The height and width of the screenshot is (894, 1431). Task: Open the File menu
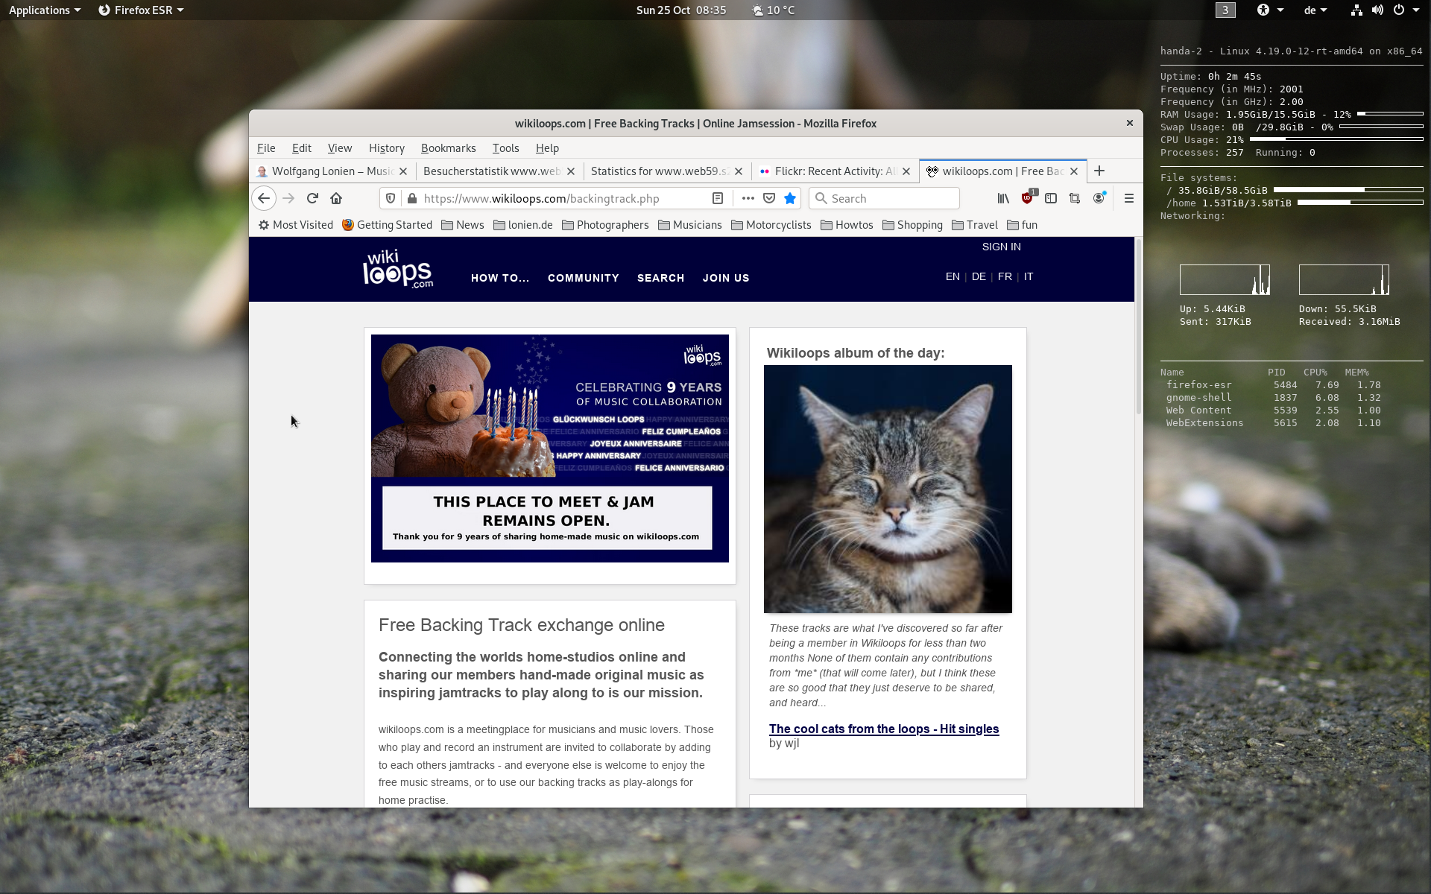coord(266,148)
